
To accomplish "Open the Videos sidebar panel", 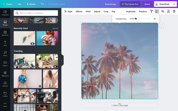I will (5, 64).
